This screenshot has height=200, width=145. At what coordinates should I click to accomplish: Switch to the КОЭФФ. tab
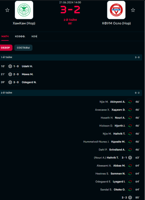tap(20, 36)
